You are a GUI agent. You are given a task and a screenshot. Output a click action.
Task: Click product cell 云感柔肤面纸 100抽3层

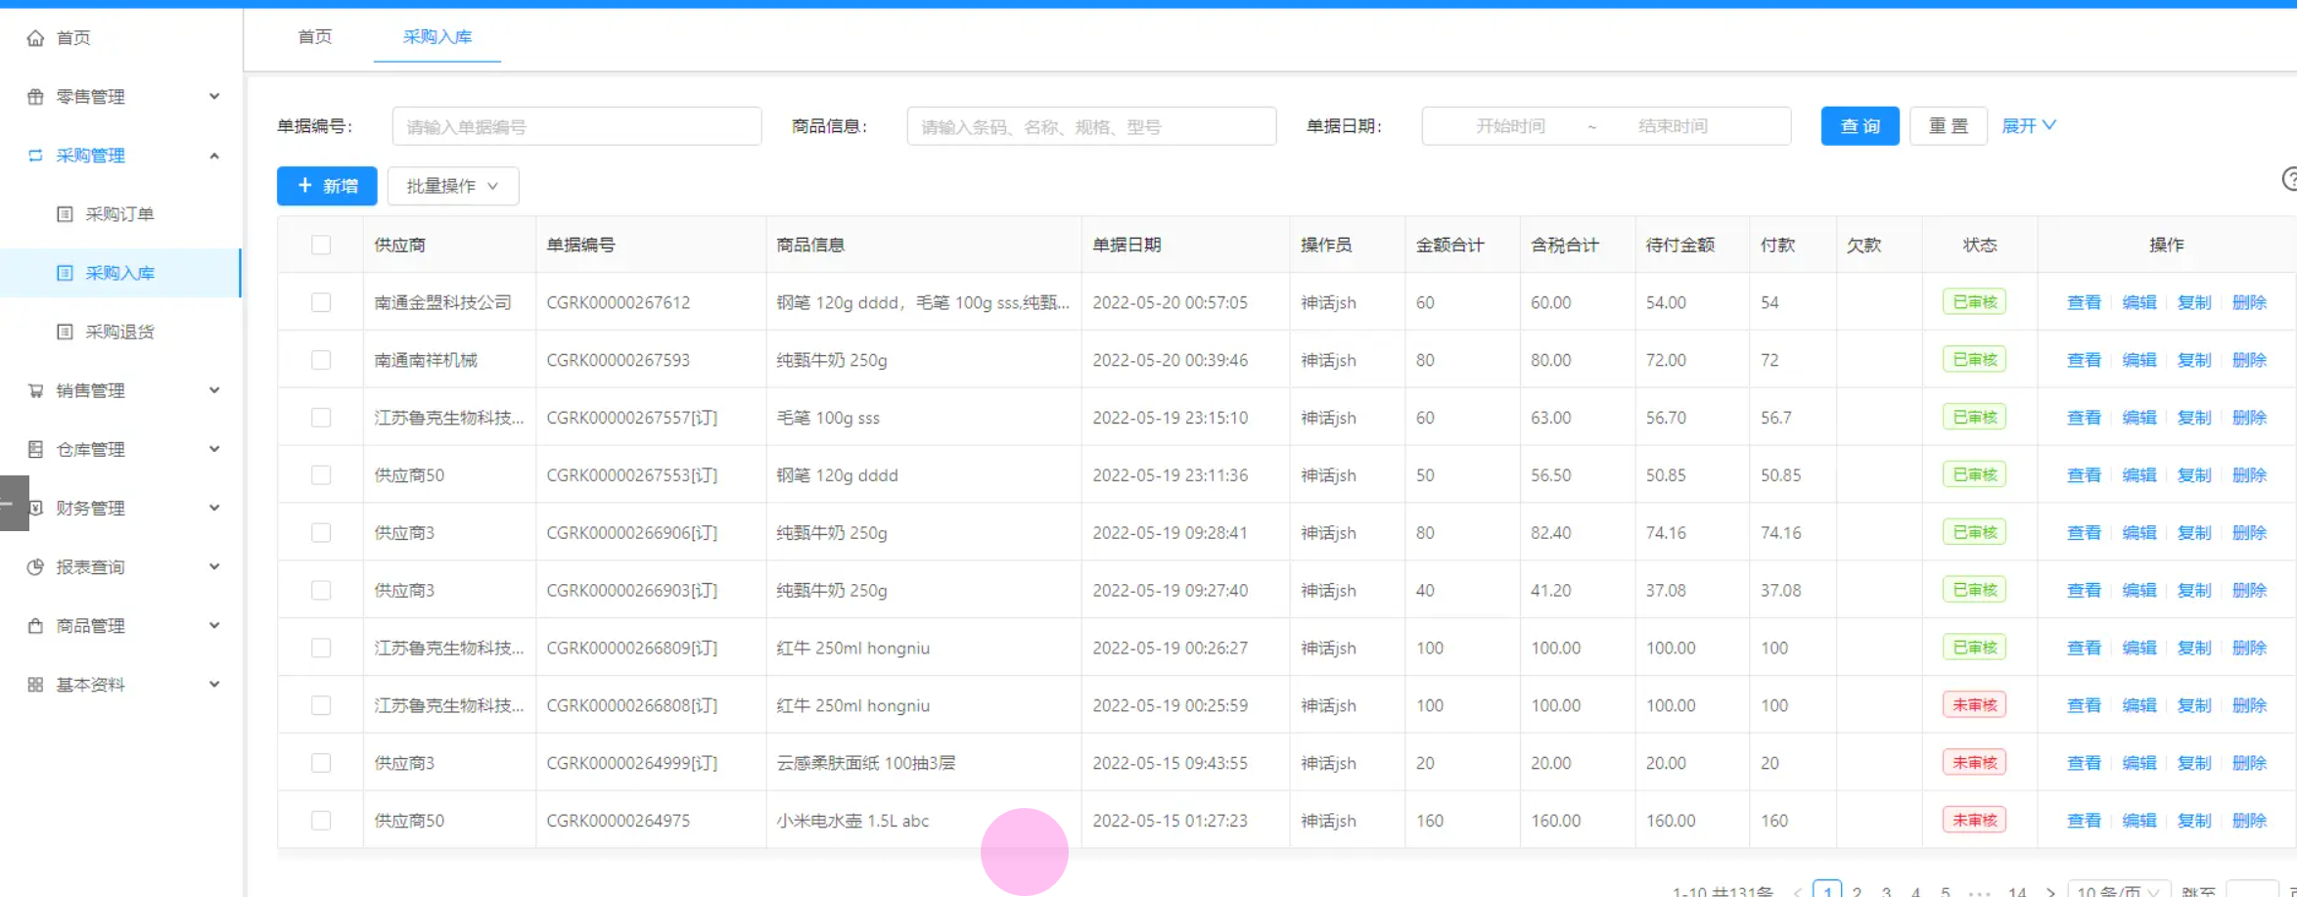(866, 763)
